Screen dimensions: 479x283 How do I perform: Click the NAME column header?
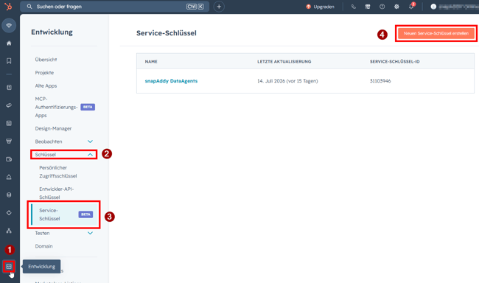pyautogui.click(x=151, y=61)
